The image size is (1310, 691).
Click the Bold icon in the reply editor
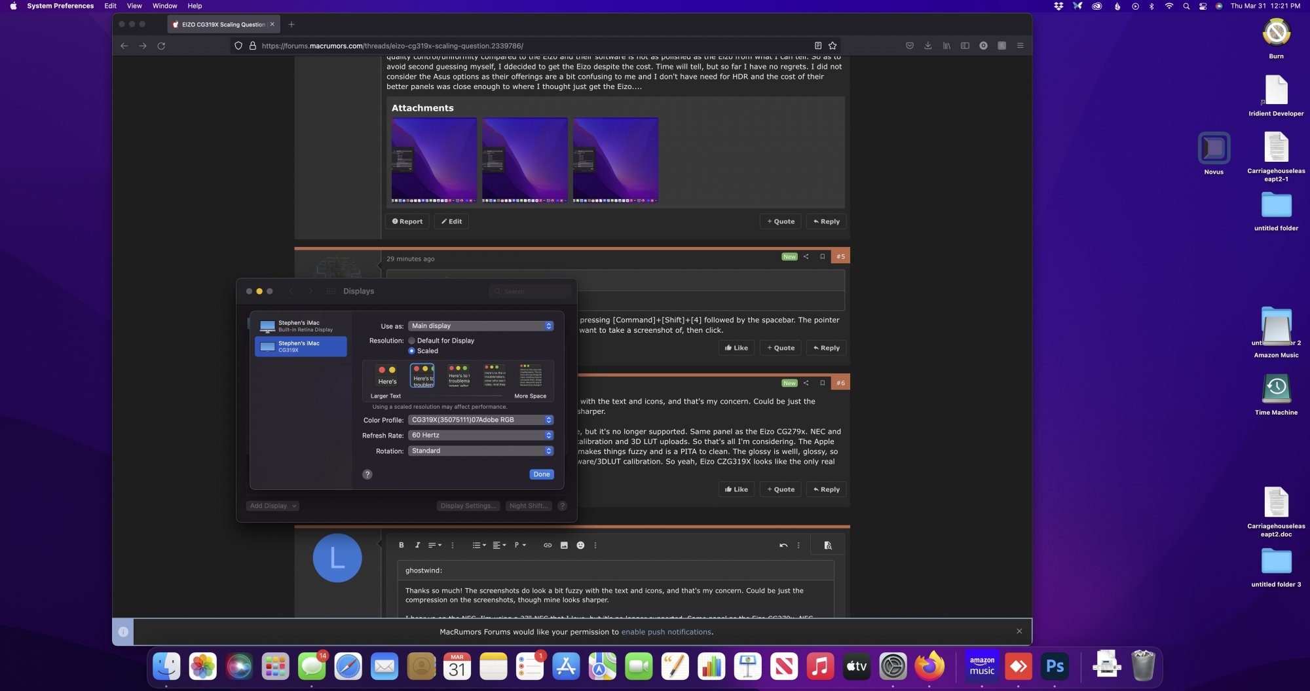point(402,545)
